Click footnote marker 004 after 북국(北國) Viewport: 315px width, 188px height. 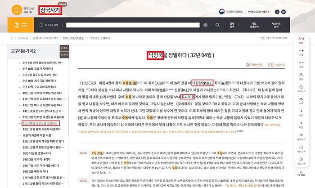170,90
